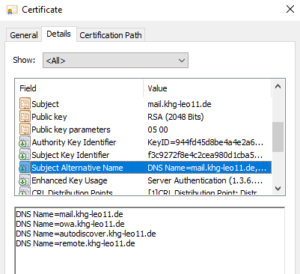The width and height of the screenshot is (300, 274).
Task: Close the Certificate dialog
Action: 290,10
